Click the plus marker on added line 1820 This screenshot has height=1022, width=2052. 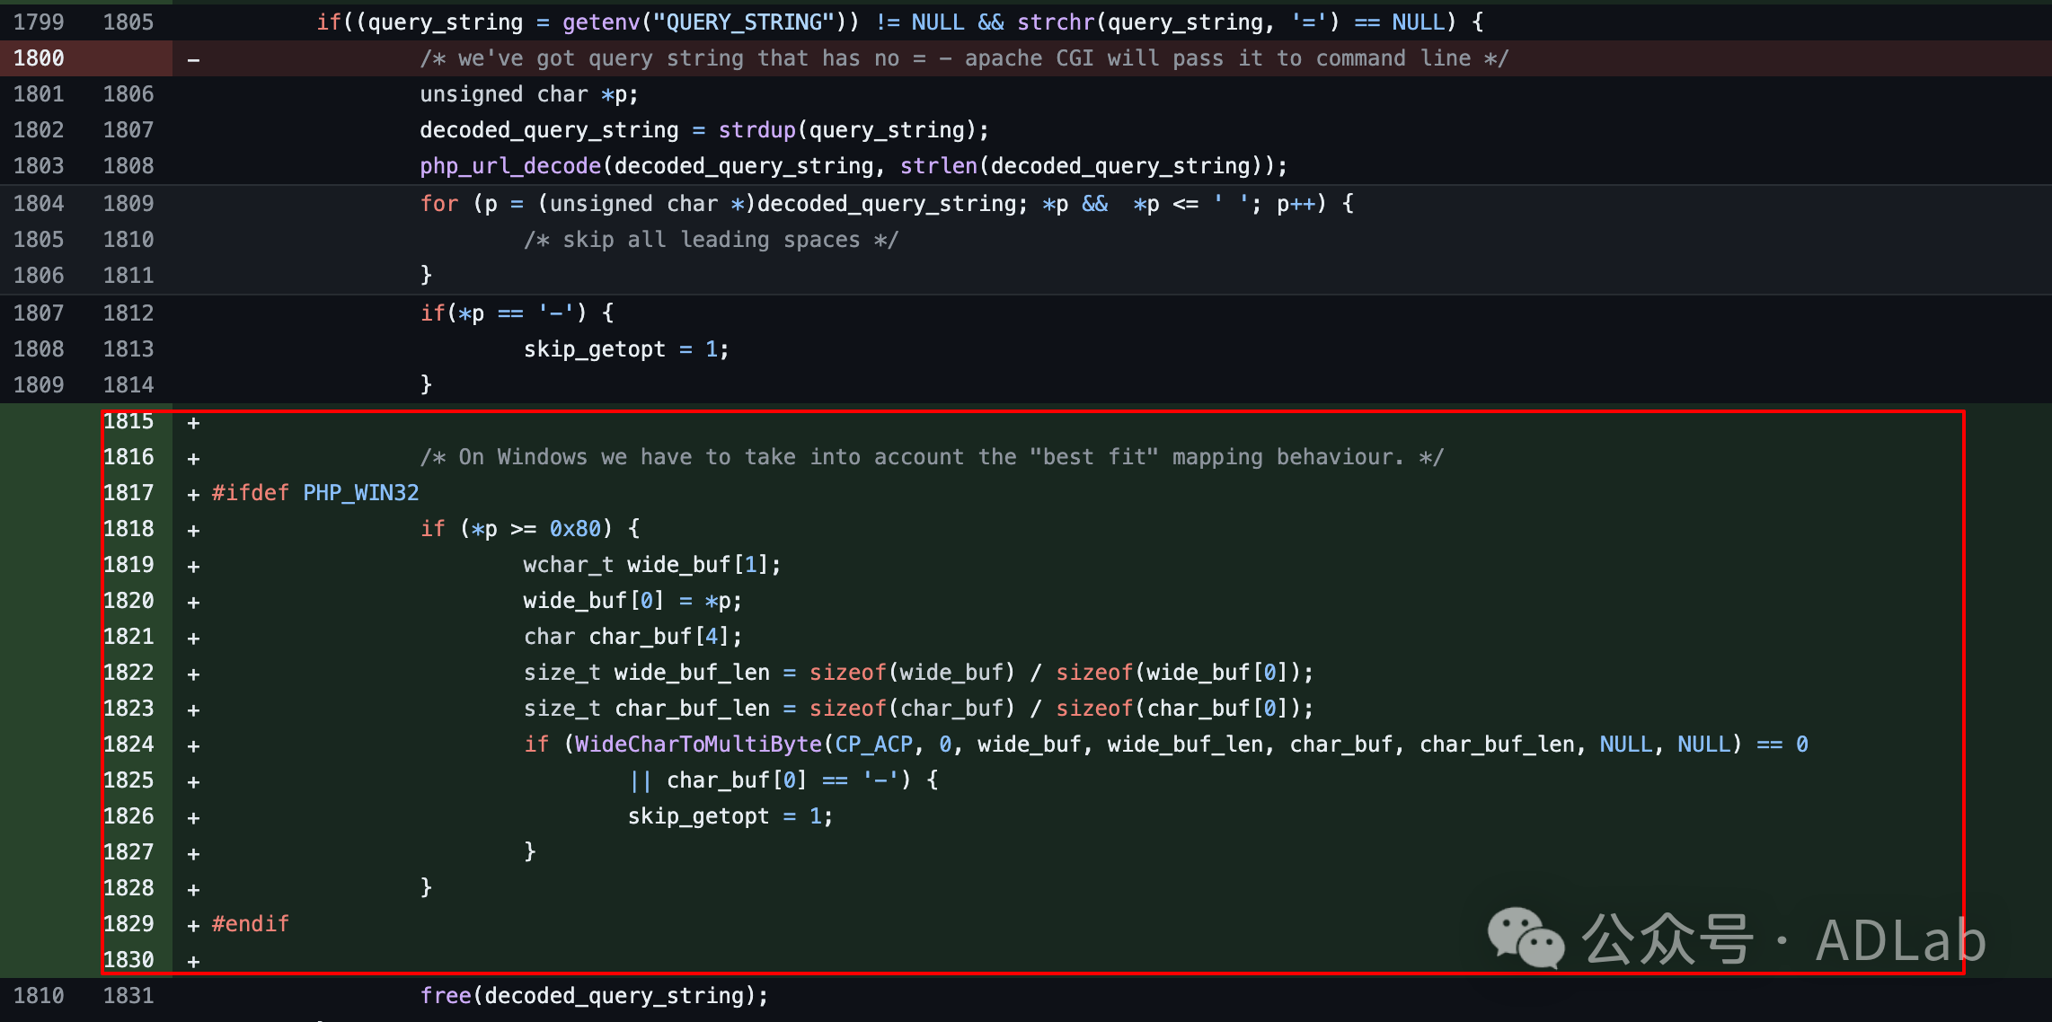193,602
